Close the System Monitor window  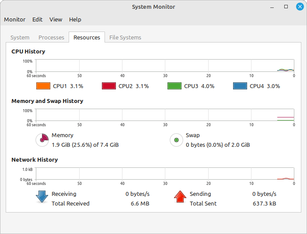point(300,7)
